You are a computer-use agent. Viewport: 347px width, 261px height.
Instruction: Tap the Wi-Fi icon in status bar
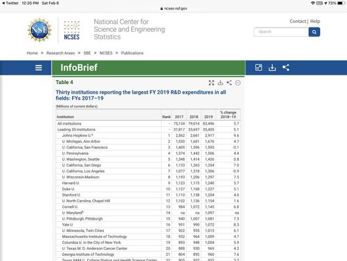pyautogui.click(x=313, y=3)
